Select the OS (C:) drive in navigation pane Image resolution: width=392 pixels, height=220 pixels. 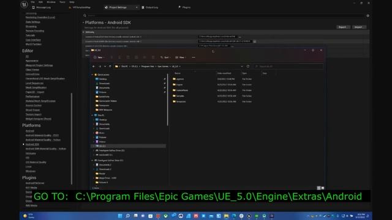128,146
